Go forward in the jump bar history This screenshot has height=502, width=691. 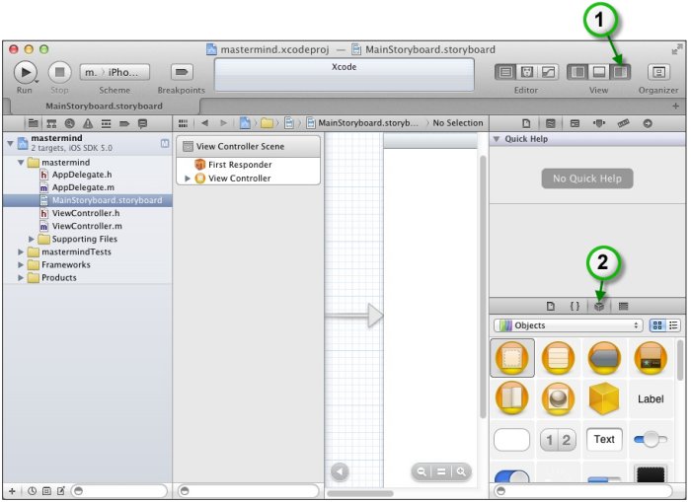pos(223,123)
